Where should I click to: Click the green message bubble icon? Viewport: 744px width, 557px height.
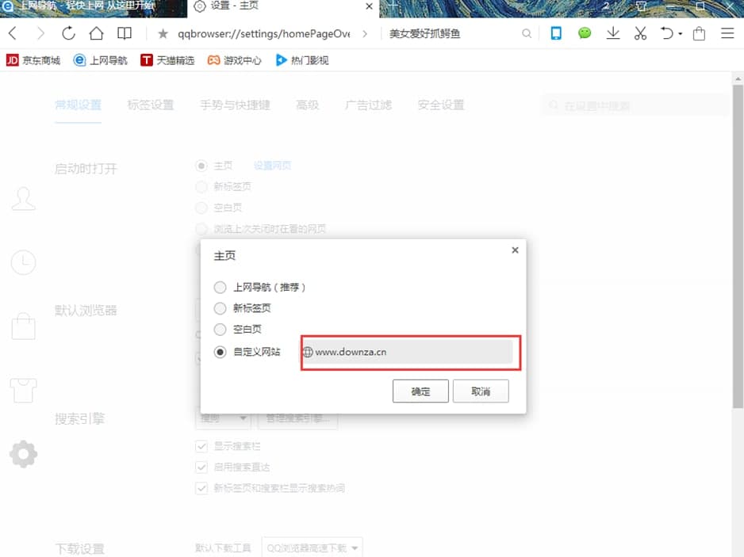coord(585,33)
